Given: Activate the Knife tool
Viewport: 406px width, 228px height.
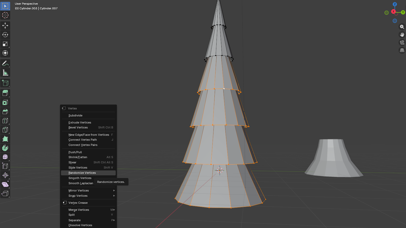Looking at the screenshot, I should 5,130.
